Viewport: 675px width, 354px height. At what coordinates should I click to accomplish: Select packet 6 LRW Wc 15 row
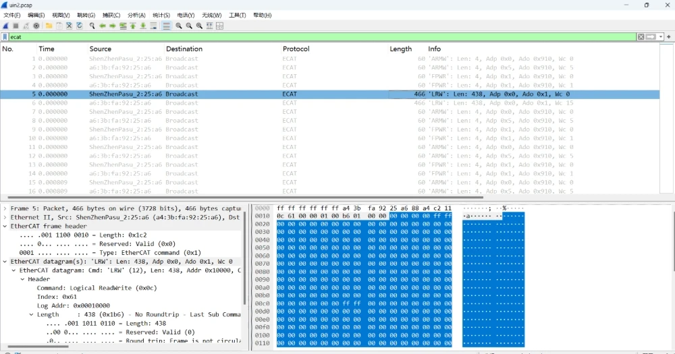(x=330, y=102)
